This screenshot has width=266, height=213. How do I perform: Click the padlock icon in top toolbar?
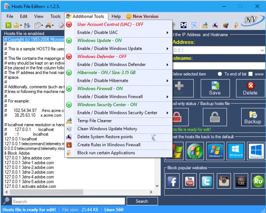236,25
